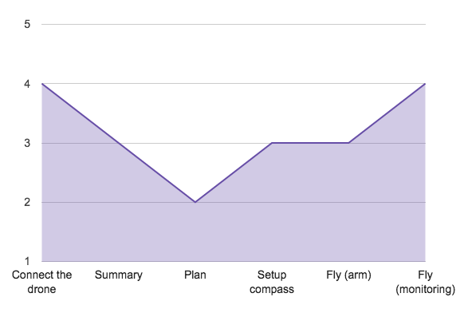This screenshot has width=464, height=309.
Task: Click the line point above Summary
Action: click(118, 143)
